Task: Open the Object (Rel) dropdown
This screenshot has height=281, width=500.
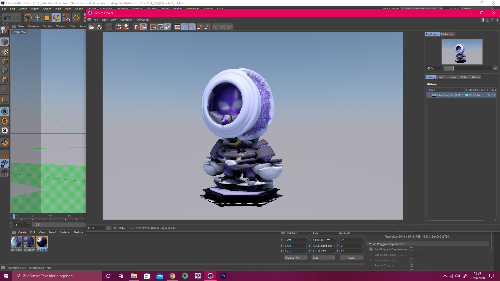Action: [x=295, y=258]
